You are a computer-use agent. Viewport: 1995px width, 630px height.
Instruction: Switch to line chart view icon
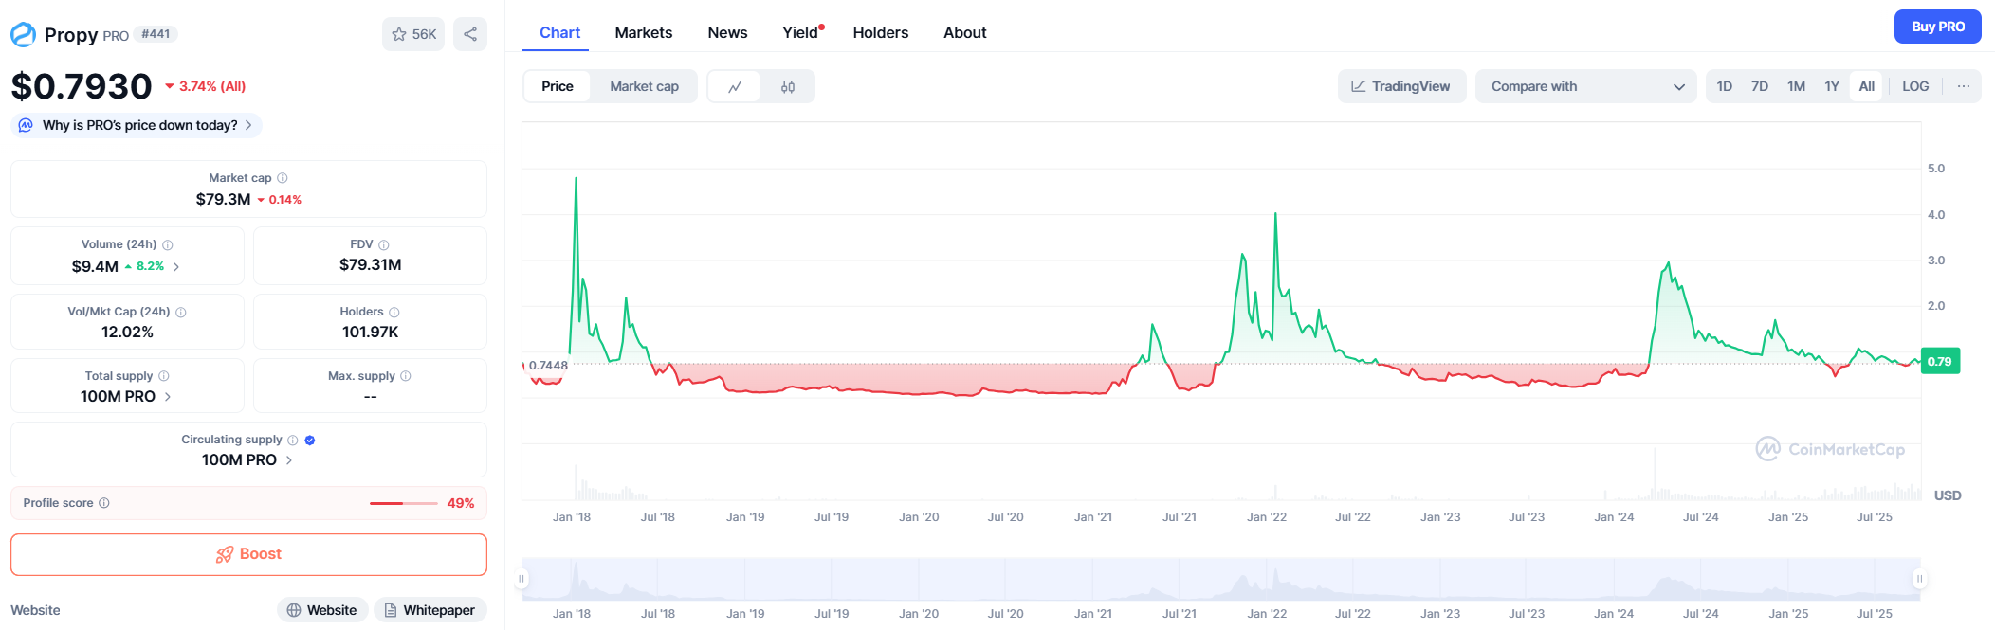[735, 86]
